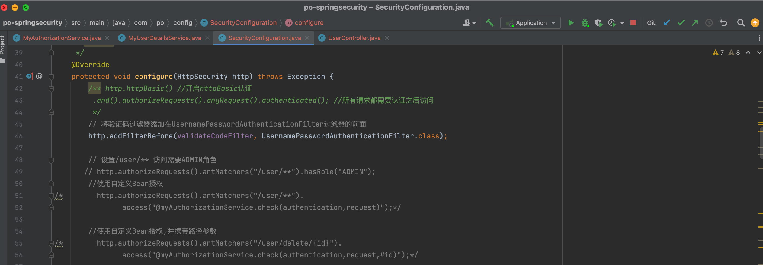Open the Application run configuration dropdown

530,23
